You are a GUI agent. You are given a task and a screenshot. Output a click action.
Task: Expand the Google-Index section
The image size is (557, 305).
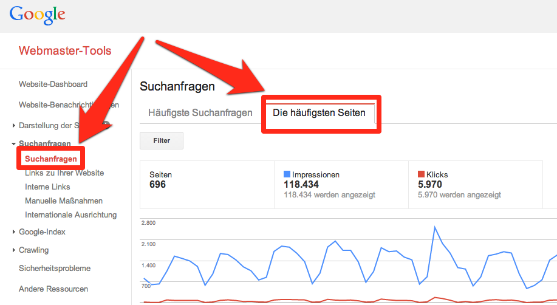click(13, 231)
